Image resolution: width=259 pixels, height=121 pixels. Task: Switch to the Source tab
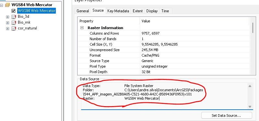point(98,11)
